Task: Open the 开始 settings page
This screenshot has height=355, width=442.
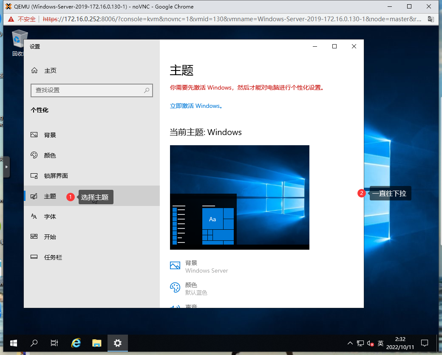Action: tap(92, 237)
